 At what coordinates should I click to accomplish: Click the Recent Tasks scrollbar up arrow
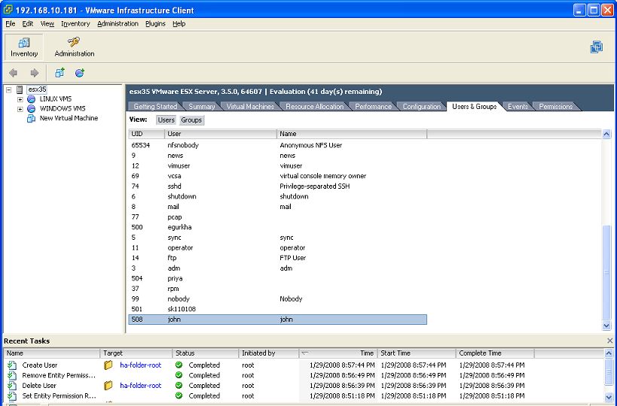point(609,353)
